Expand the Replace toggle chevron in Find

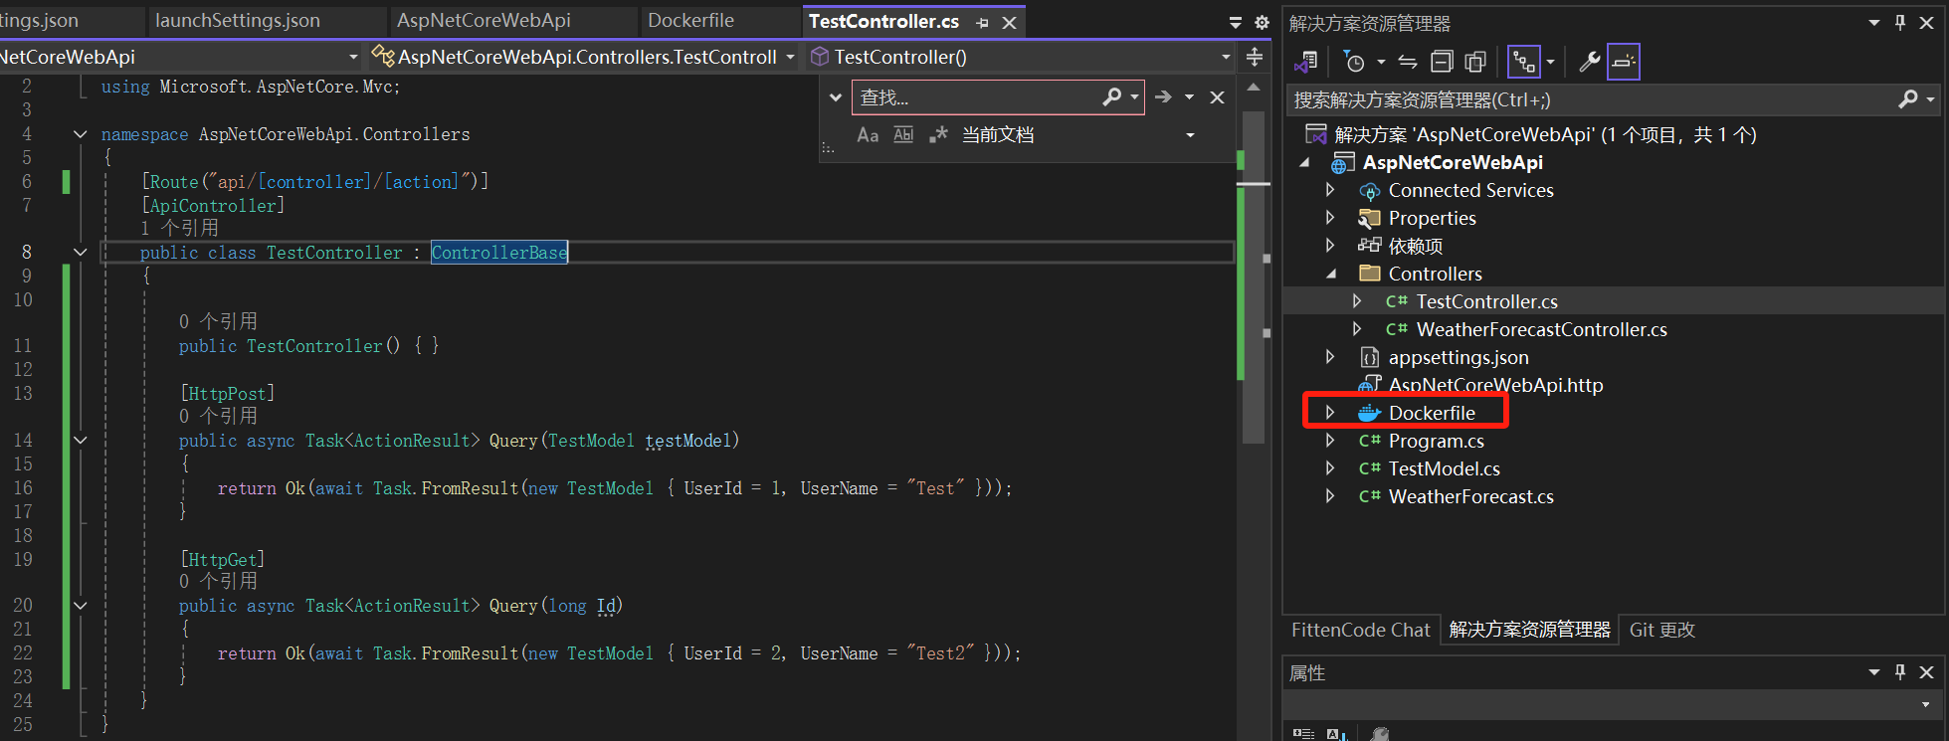pyautogui.click(x=836, y=97)
